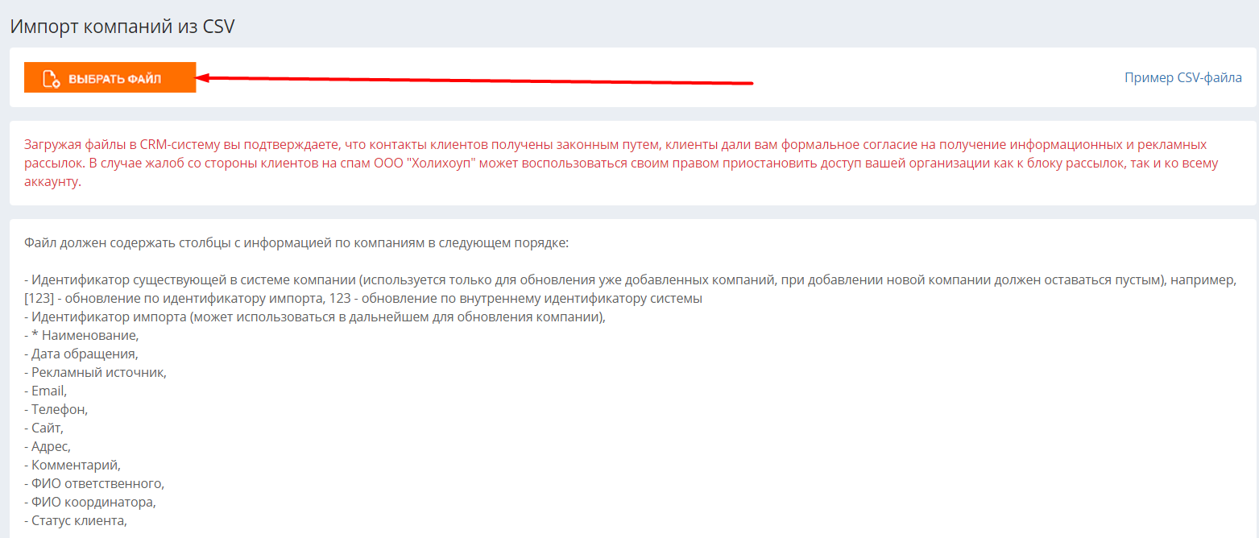1259x538 pixels.
Task: Click the line '- Телефон,'
Action: click(x=56, y=409)
